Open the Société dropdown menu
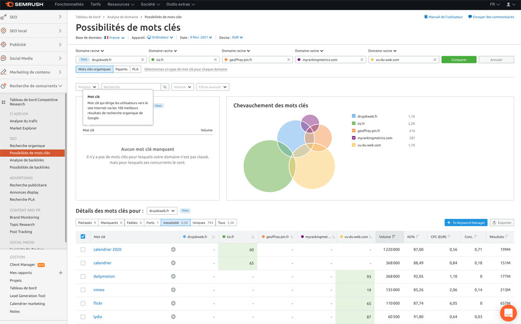521x324 pixels. pos(150,4)
